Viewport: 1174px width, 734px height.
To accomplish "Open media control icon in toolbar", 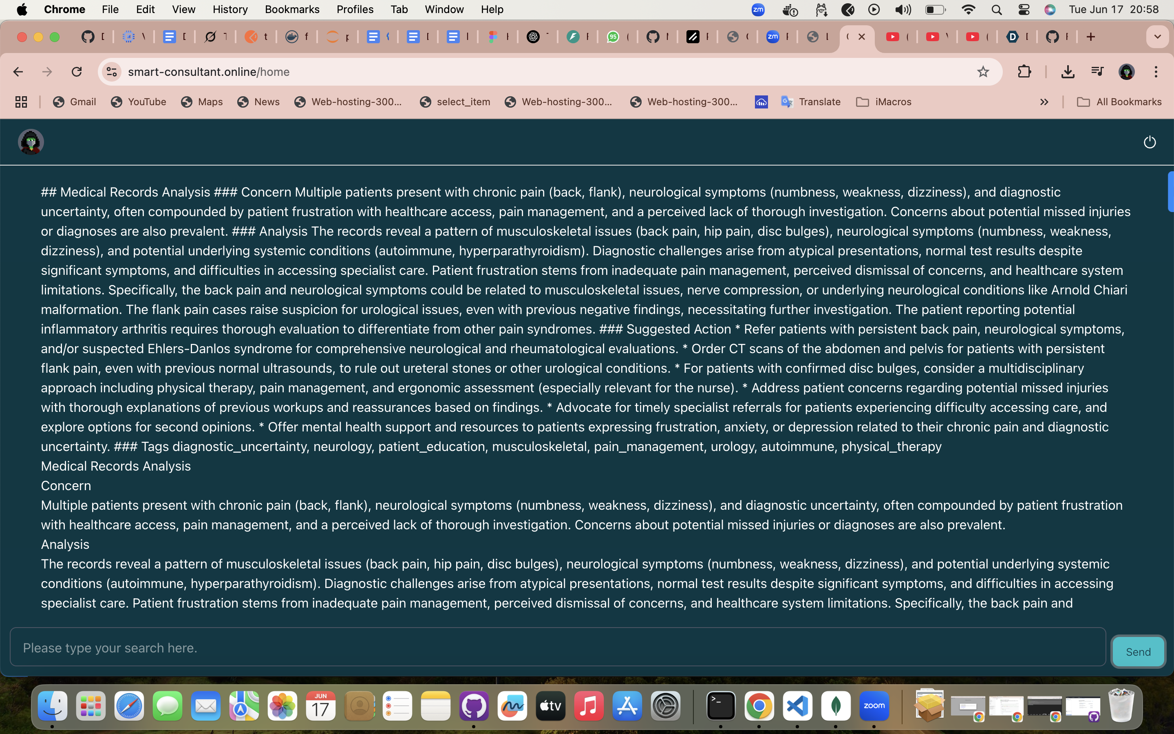I will [x=1097, y=72].
